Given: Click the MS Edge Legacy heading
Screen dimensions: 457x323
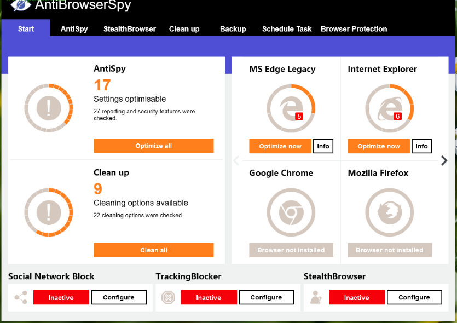Looking at the screenshot, I should (x=282, y=69).
